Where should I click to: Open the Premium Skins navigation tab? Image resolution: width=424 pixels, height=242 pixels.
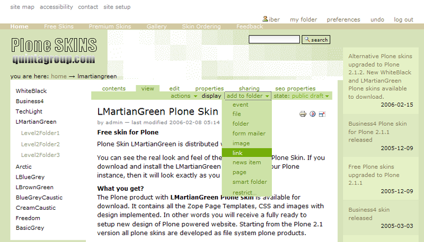point(110,26)
